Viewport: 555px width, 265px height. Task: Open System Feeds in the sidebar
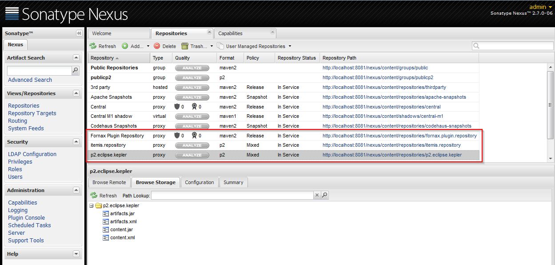(x=26, y=128)
